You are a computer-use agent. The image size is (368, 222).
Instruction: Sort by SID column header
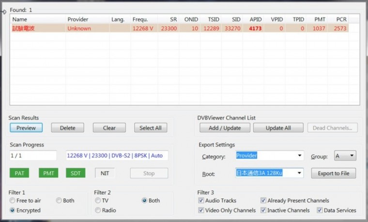[x=232, y=19]
